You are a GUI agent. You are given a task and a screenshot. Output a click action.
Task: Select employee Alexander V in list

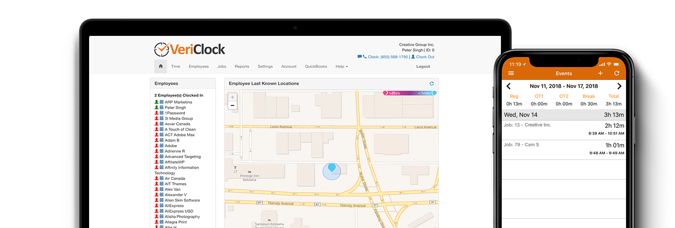click(175, 195)
